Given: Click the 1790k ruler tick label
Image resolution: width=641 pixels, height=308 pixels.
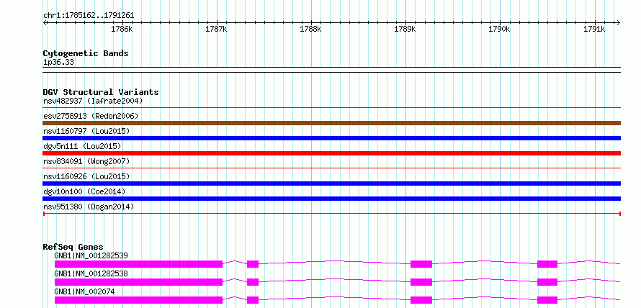Looking at the screenshot, I should tap(500, 29).
